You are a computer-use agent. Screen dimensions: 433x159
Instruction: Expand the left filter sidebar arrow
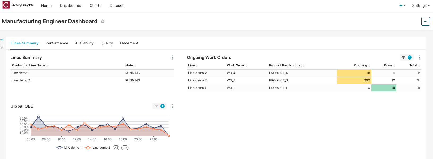pos(2,40)
